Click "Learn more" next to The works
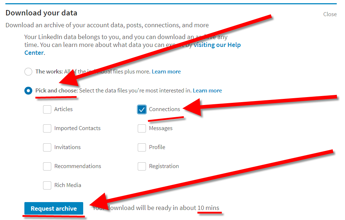Viewport: 345px width, 220px height. pos(166,72)
